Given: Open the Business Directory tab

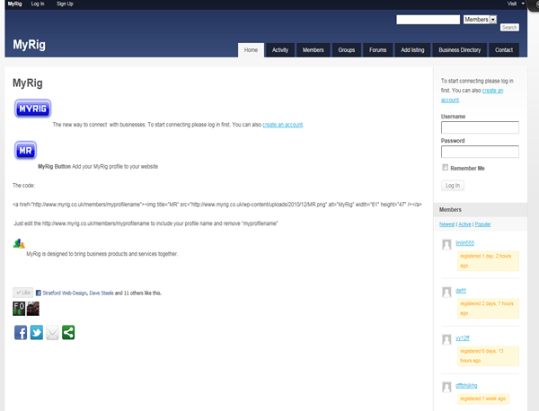Looking at the screenshot, I should tap(460, 50).
